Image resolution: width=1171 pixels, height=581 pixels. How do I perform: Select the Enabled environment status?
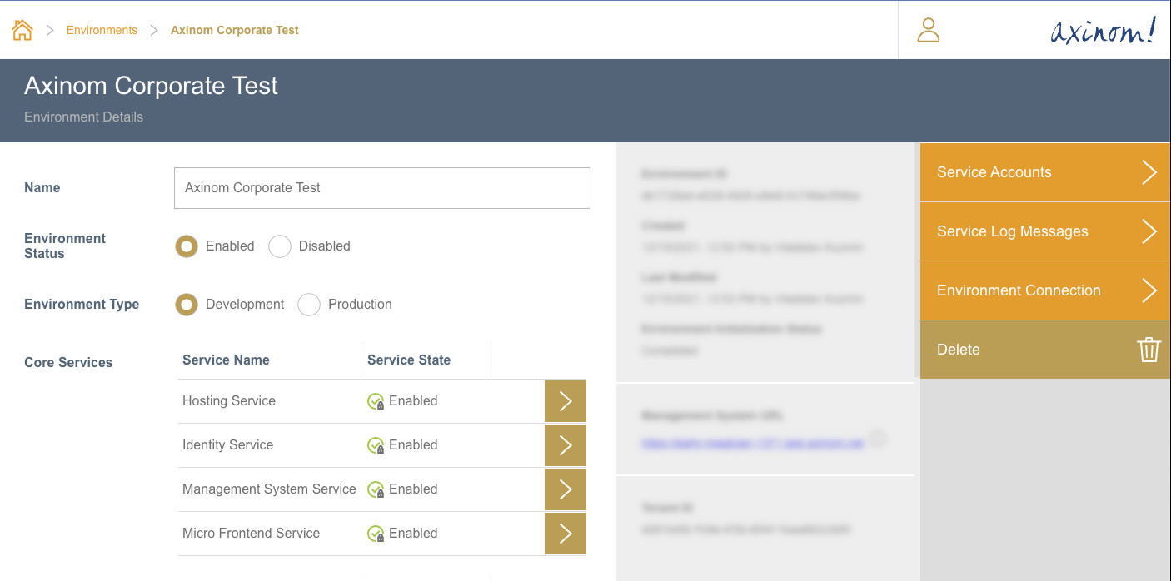(x=187, y=246)
